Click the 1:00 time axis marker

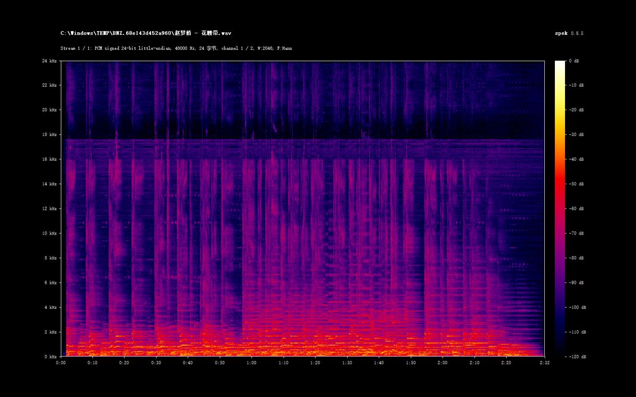click(252, 363)
